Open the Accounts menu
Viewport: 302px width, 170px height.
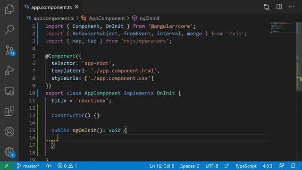coord(9,132)
